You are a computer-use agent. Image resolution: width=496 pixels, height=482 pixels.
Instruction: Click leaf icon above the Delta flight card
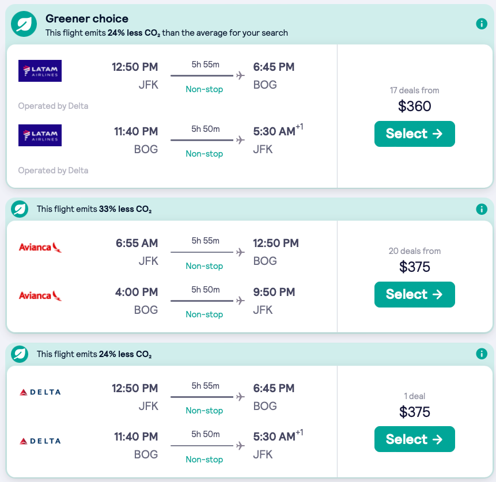(x=20, y=354)
